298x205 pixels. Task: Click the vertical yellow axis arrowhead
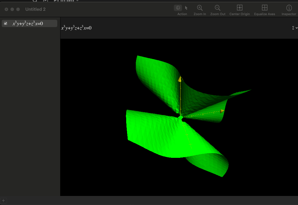180,79
